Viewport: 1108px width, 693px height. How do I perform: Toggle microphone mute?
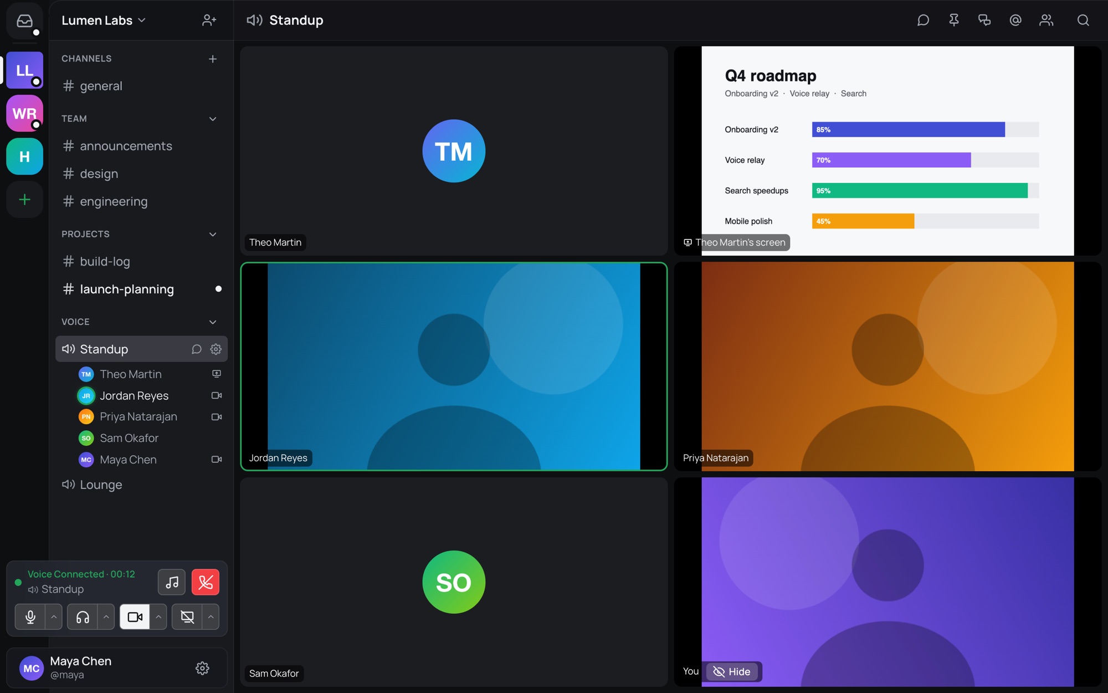[30, 617]
